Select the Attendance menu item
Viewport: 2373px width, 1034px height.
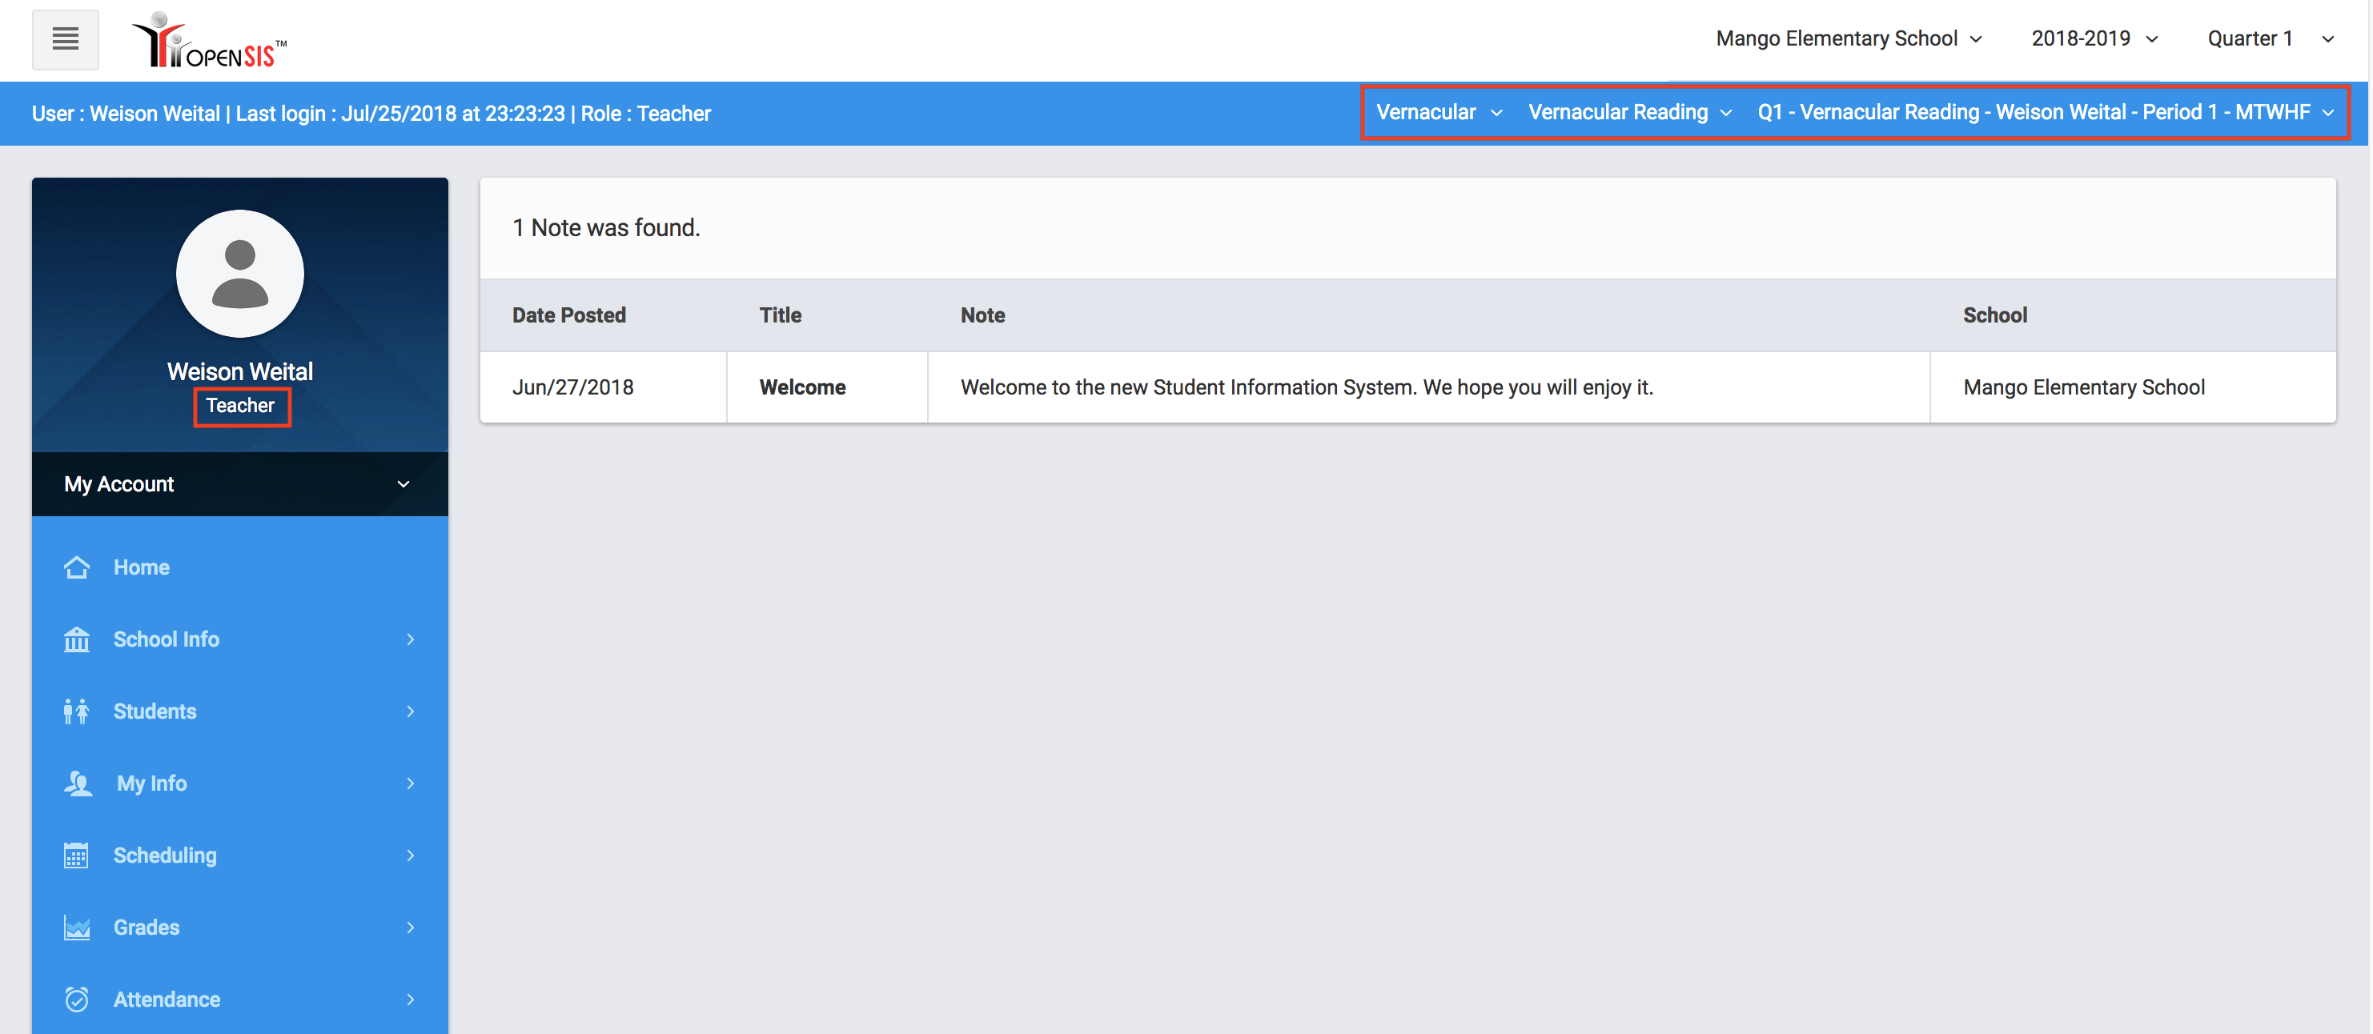point(167,999)
